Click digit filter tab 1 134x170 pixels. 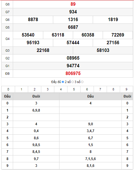pyautogui.click(x=21, y=89)
